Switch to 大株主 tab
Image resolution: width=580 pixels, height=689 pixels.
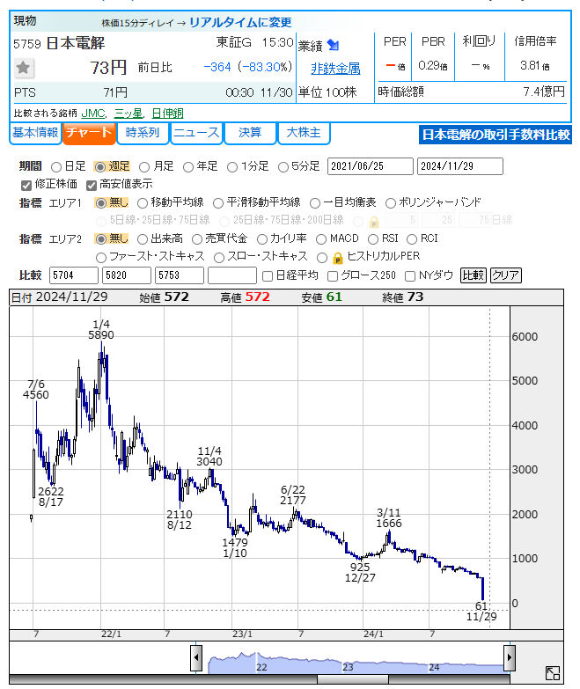click(x=304, y=133)
